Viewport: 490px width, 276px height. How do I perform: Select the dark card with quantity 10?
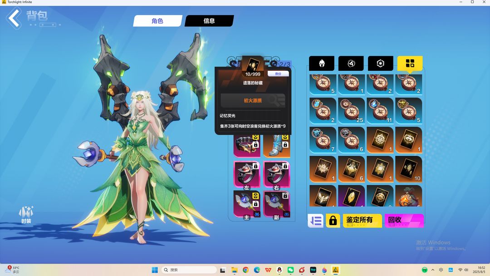(x=409, y=169)
